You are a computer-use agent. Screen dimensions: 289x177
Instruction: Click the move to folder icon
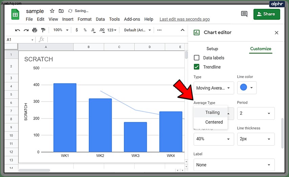point(61,11)
